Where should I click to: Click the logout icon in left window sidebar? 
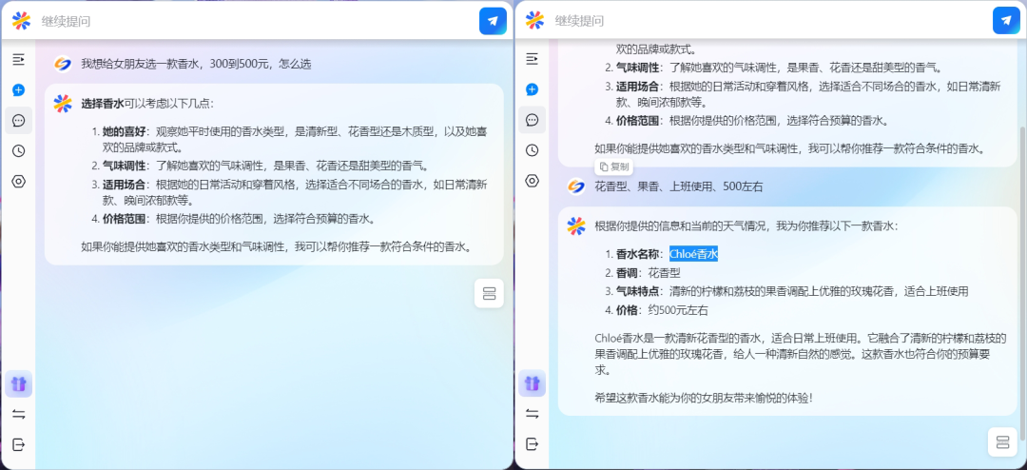[x=18, y=444]
